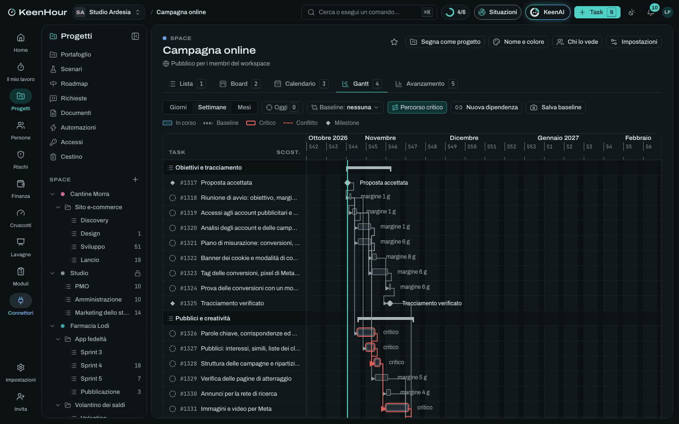Screen dimensions: 679x424
Task: Go to Persone section
Action: point(21,130)
